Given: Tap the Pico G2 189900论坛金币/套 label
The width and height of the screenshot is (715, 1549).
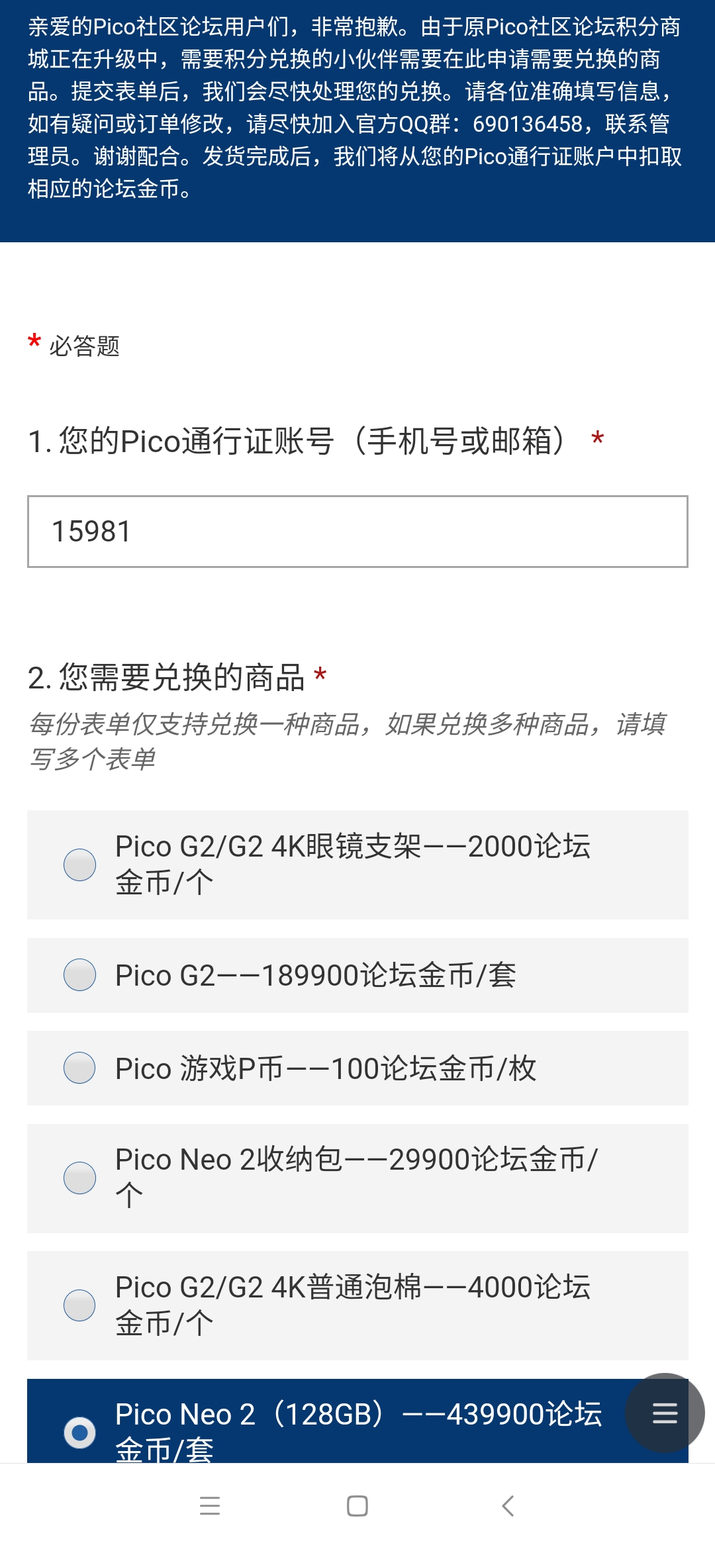Looking at the screenshot, I should tap(315, 975).
